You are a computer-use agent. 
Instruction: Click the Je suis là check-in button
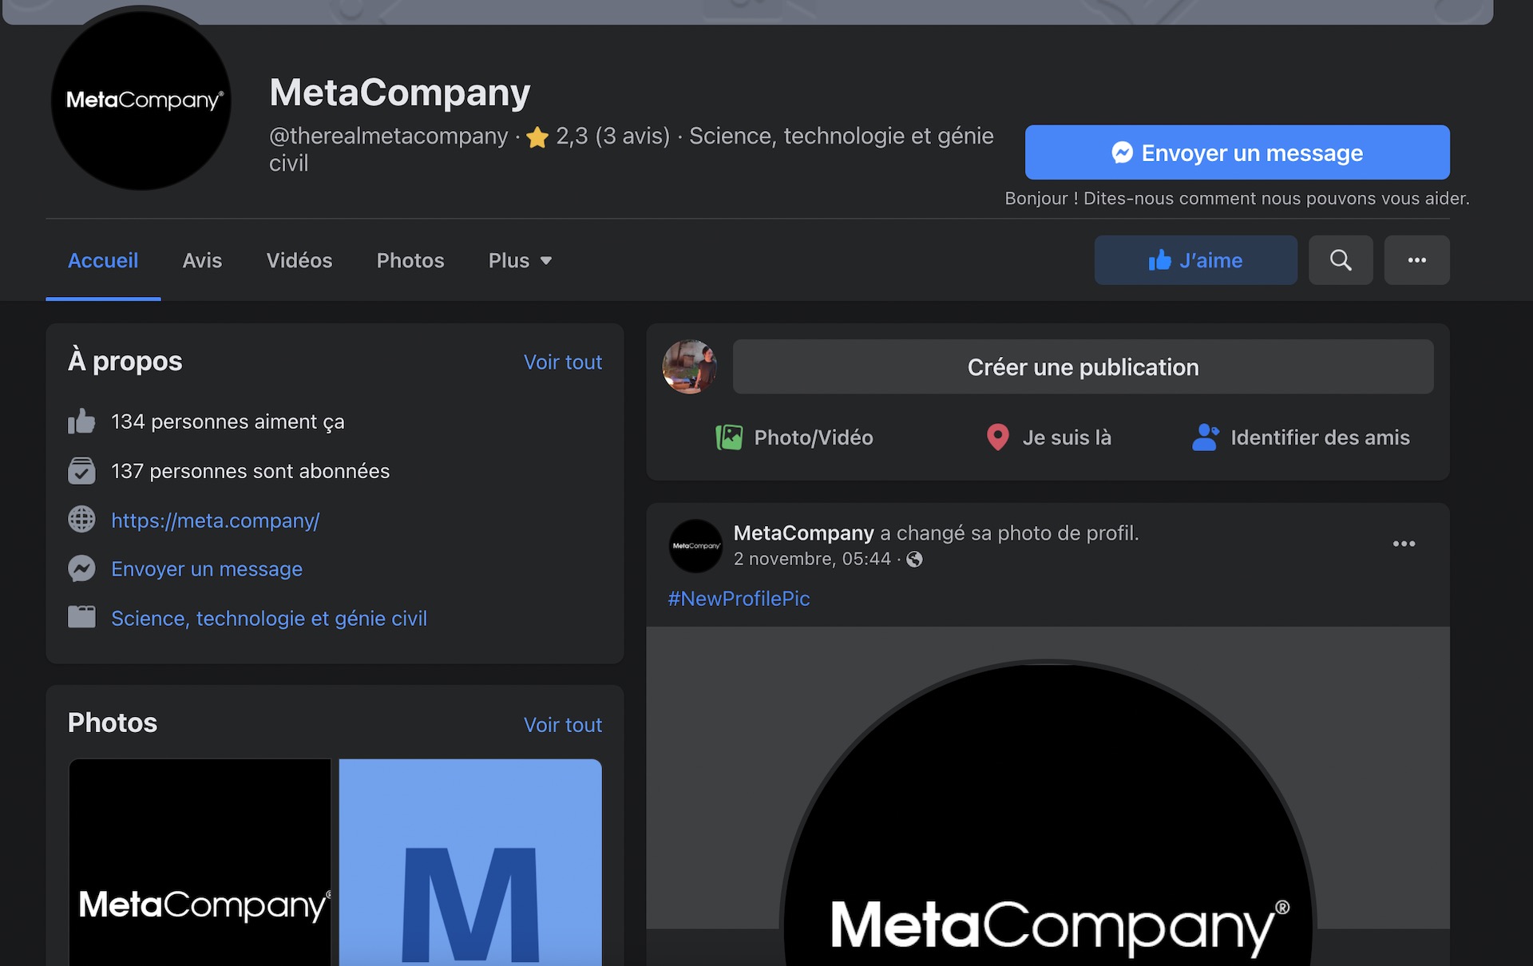point(1048,437)
